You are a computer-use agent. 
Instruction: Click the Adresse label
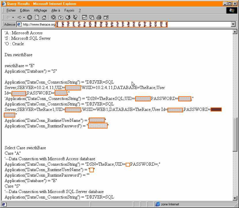click(10, 24)
